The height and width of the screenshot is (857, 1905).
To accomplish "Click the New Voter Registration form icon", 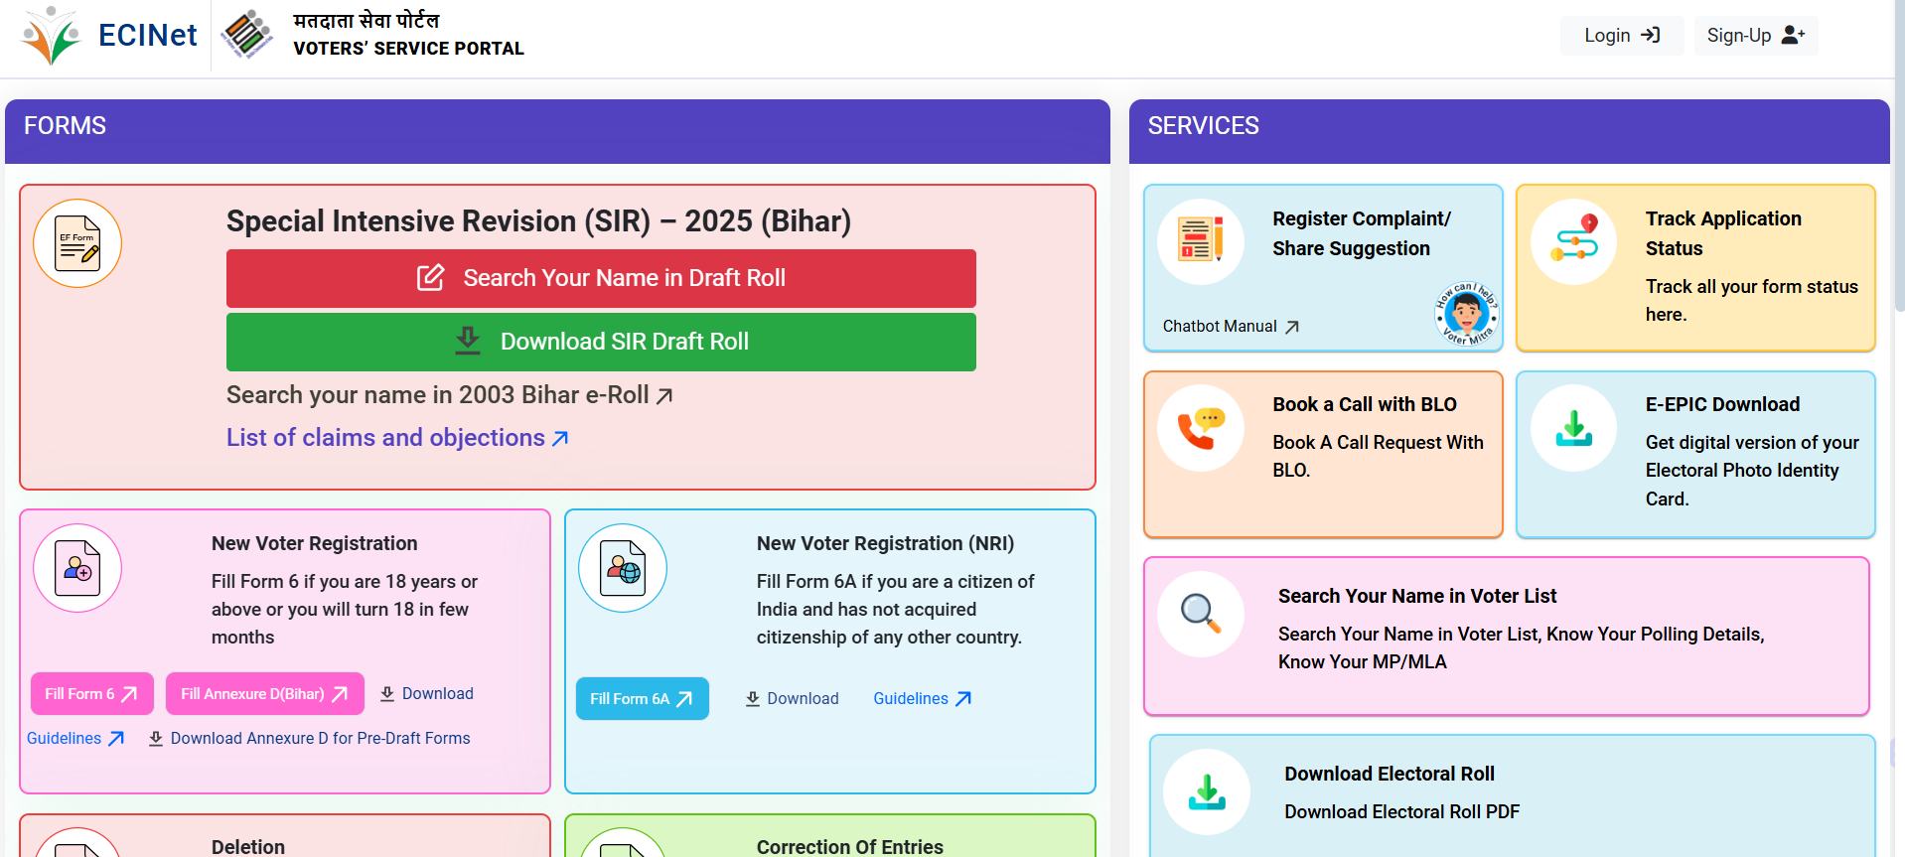I will 77,568.
